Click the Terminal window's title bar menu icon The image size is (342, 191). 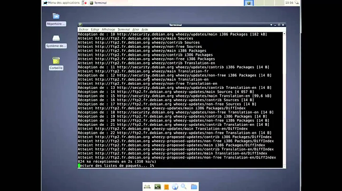[80, 25]
